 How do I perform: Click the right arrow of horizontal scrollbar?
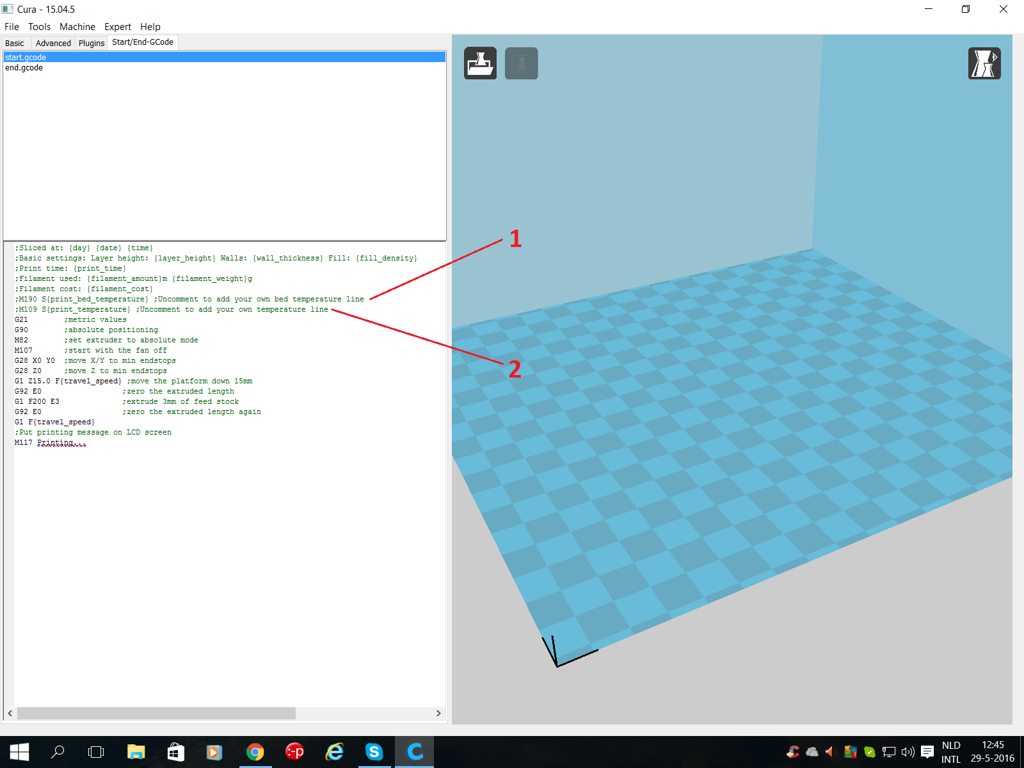point(438,713)
